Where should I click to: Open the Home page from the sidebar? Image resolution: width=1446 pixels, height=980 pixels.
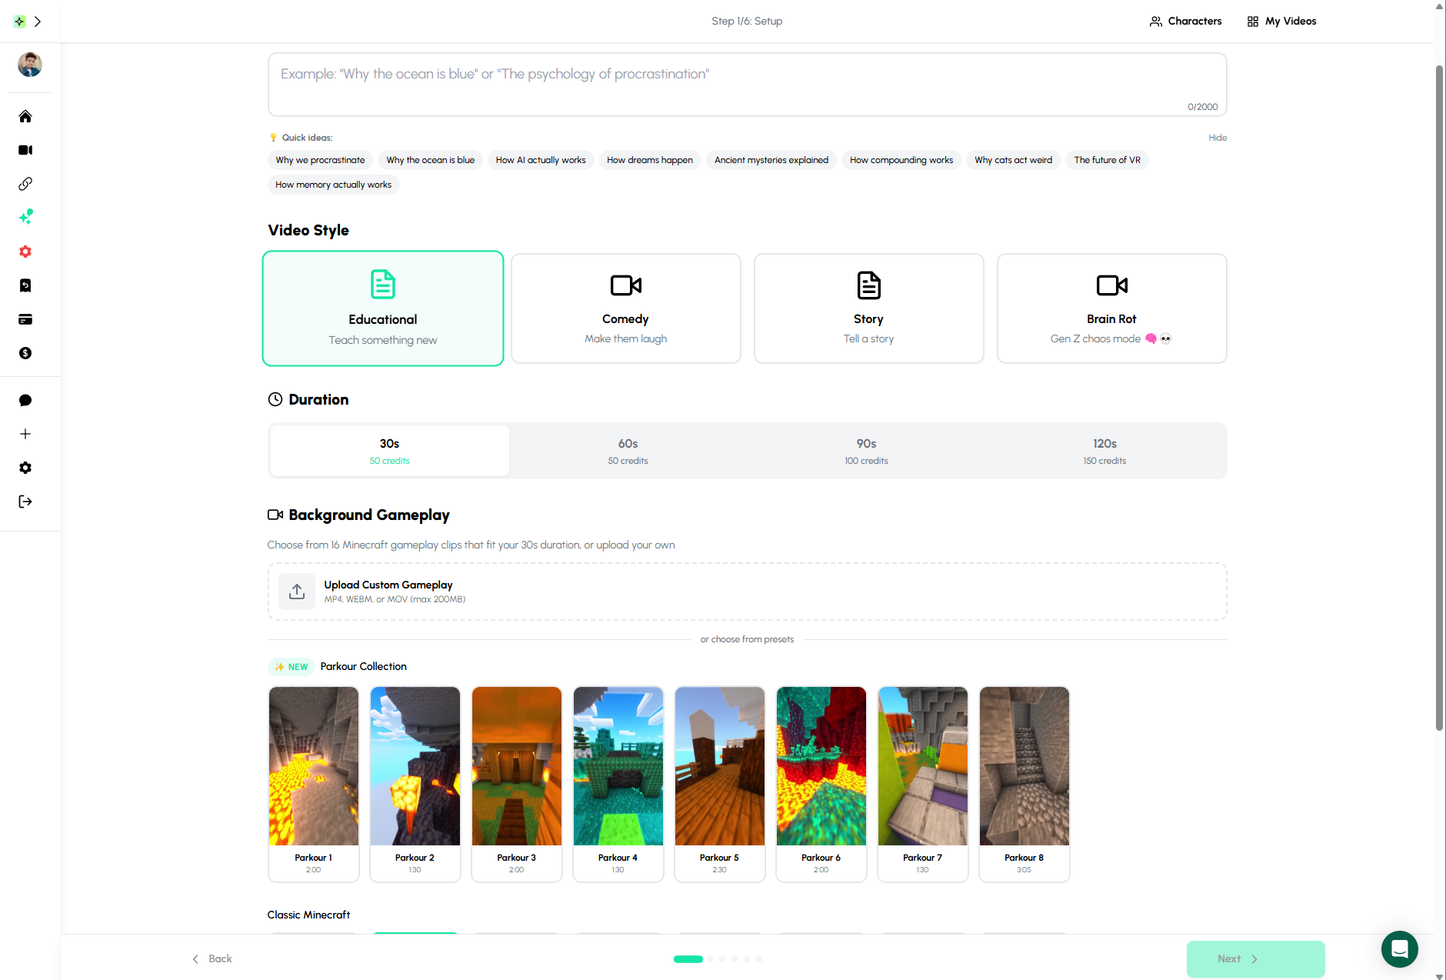tap(25, 116)
